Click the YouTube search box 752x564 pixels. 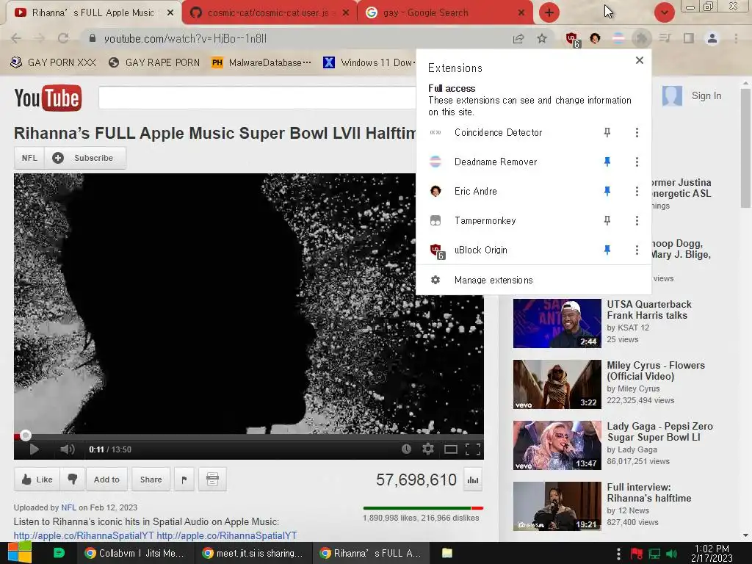257,98
